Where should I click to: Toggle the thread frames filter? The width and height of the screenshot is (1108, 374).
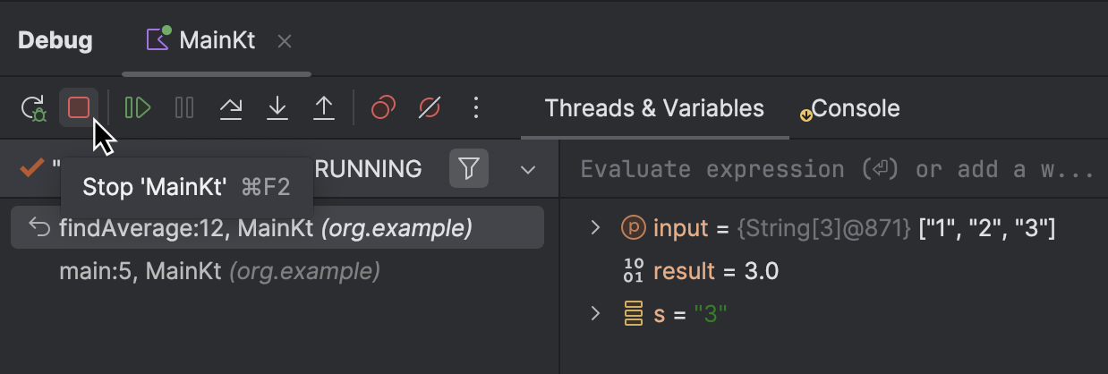469,168
